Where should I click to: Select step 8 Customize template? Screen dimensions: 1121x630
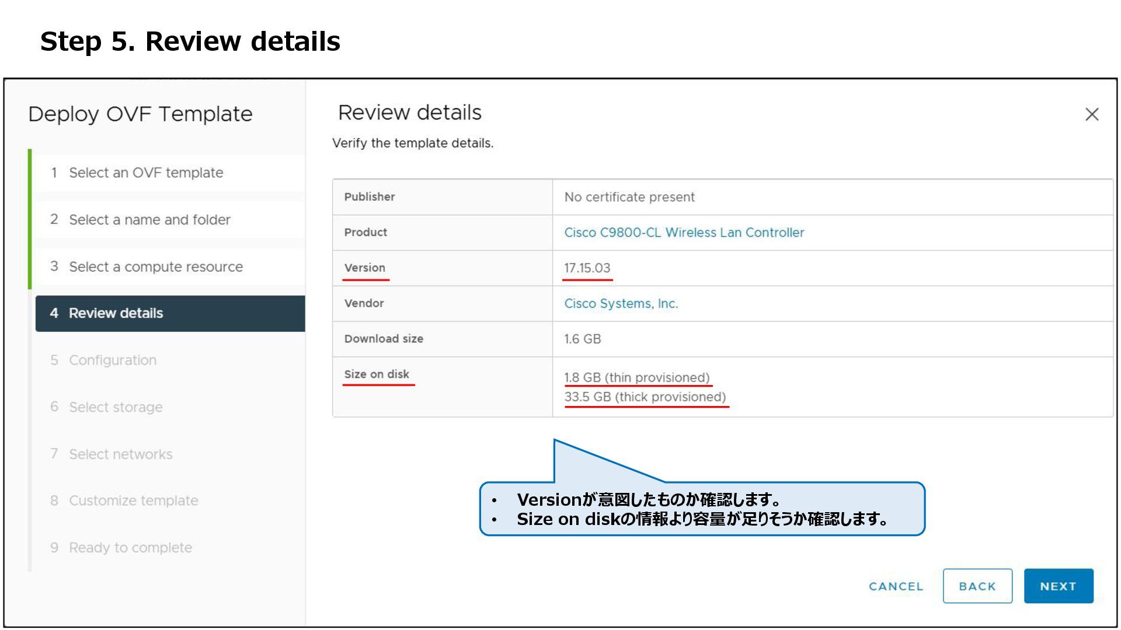[133, 501]
